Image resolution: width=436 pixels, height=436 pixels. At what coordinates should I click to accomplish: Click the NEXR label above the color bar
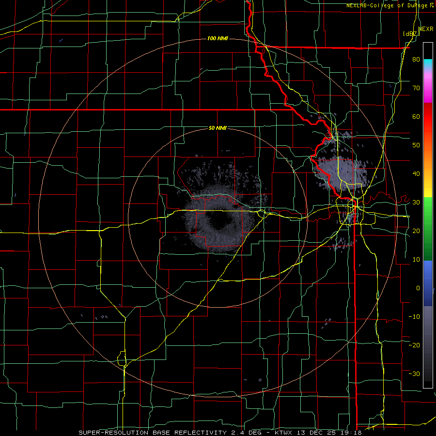tap(426, 29)
